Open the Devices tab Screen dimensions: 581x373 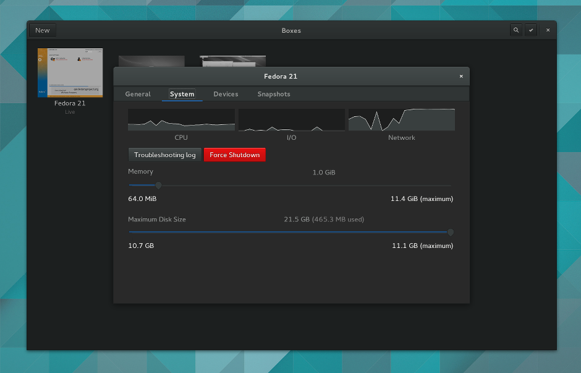[x=226, y=94]
